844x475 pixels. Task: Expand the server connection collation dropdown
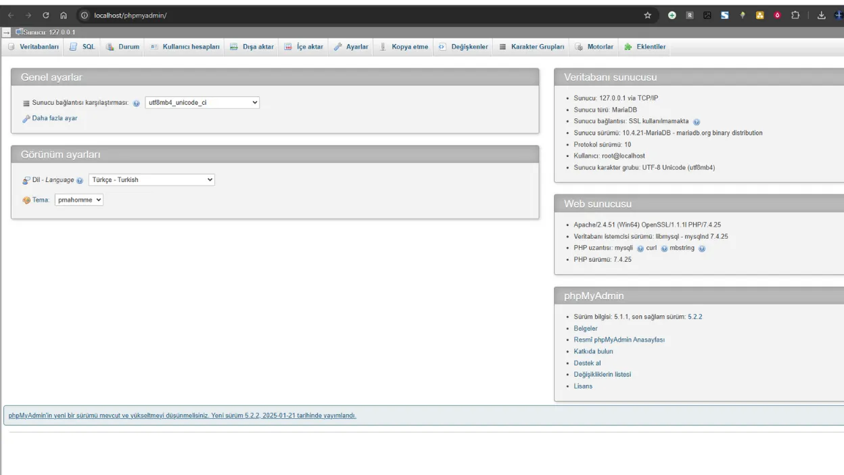(202, 103)
